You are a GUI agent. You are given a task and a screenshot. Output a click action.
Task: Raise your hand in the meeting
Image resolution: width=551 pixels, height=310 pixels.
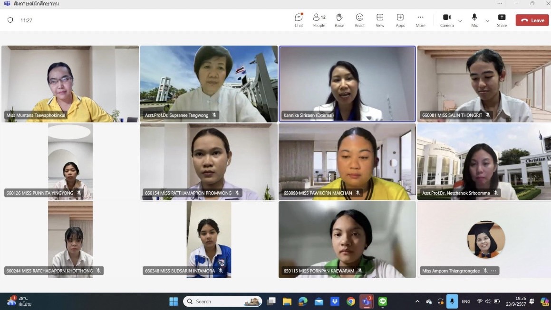339,20
